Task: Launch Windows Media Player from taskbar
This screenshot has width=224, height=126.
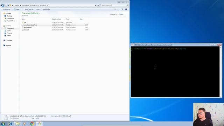Action: [24, 124]
